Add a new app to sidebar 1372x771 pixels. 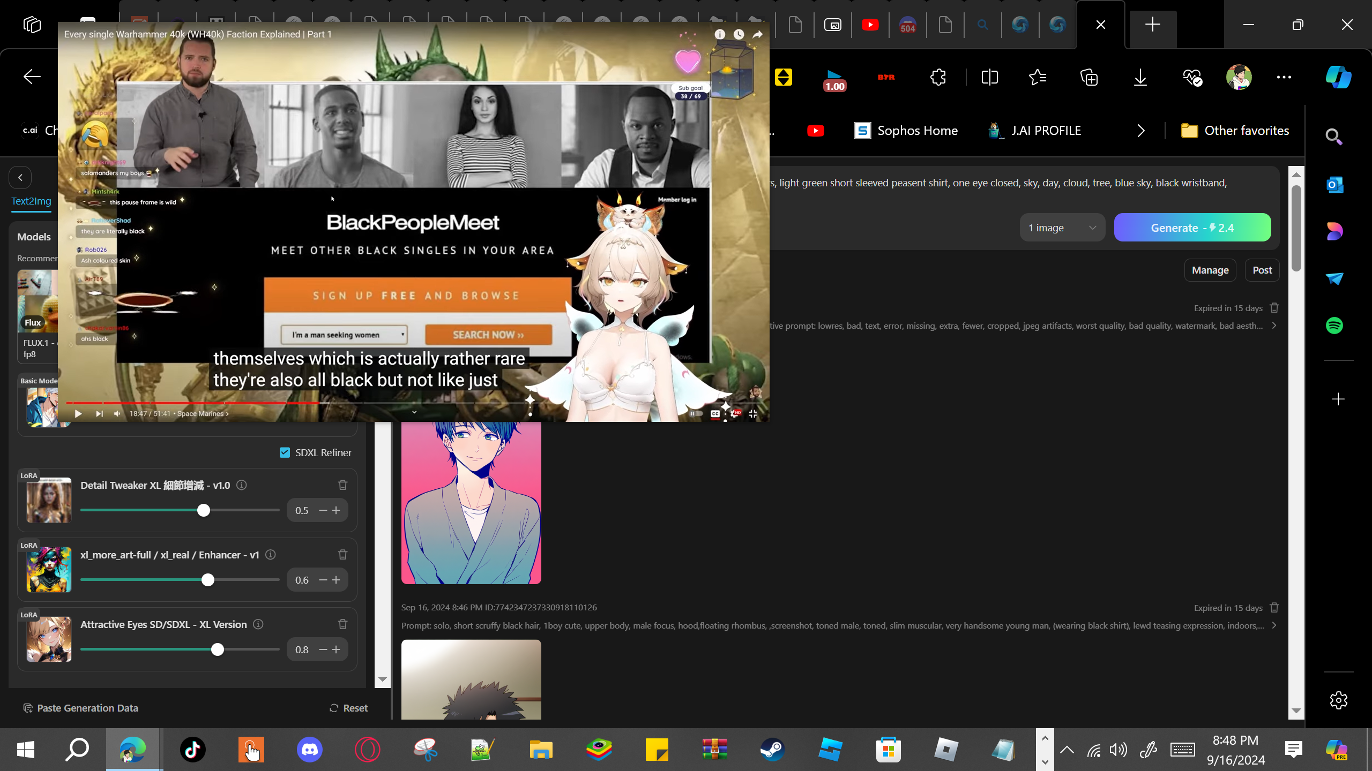click(1338, 399)
